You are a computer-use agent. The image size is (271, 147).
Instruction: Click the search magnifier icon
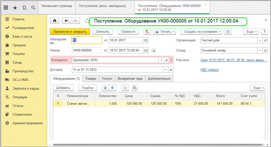(33, 8)
